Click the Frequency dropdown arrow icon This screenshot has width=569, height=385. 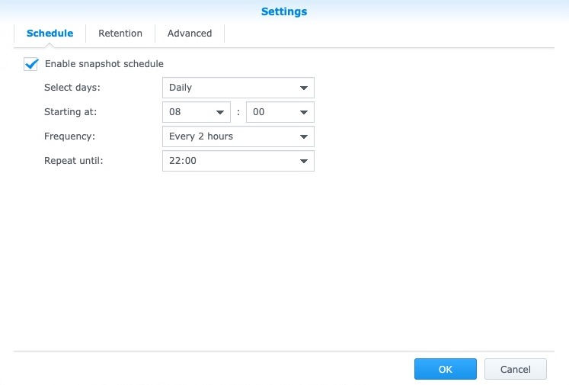point(304,136)
